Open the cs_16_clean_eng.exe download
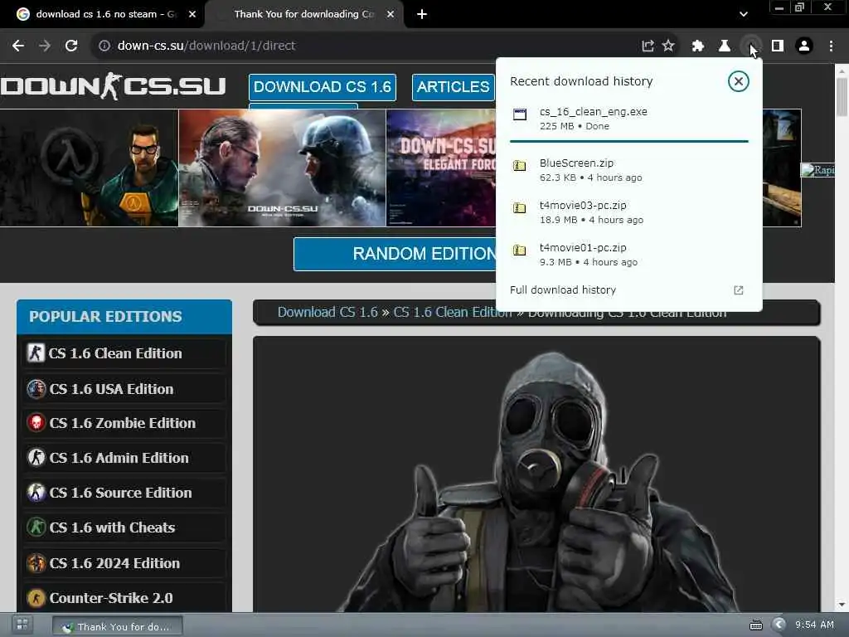Screen dimensions: 849x637 [629, 119]
